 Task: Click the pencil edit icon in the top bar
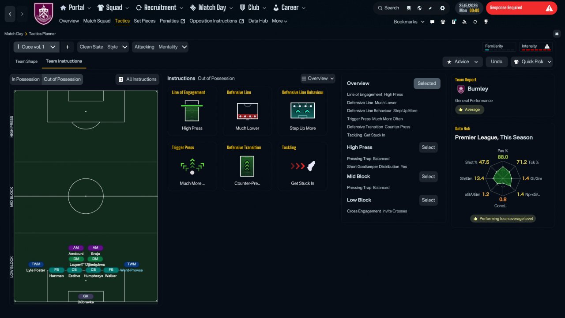coord(430,8)
